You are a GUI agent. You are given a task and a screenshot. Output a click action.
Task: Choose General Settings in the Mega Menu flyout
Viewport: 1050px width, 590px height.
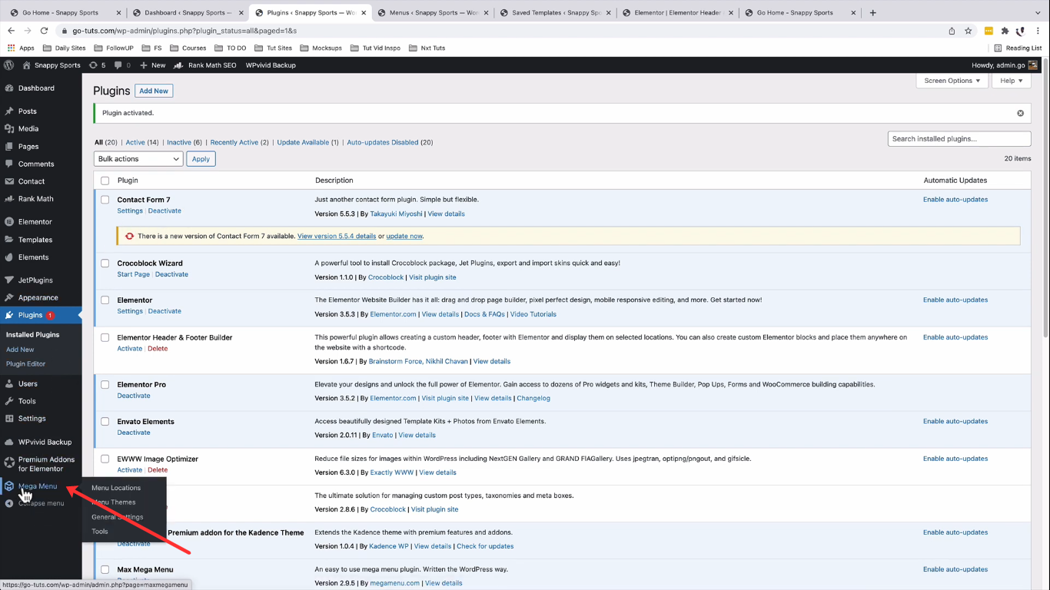point(118,517)
